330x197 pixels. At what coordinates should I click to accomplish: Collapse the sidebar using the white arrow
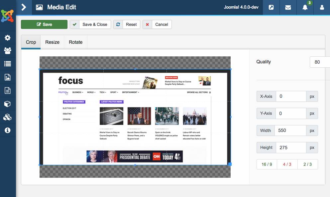coord(24,7)
